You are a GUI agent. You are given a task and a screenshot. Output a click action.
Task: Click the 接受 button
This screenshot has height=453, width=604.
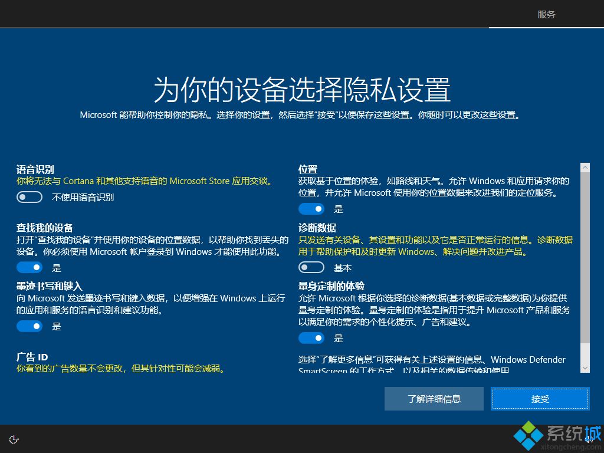[x=540, y=399]
